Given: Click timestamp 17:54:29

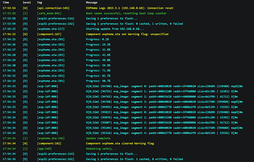Looking at the screenshot, I should click(9, 60).
